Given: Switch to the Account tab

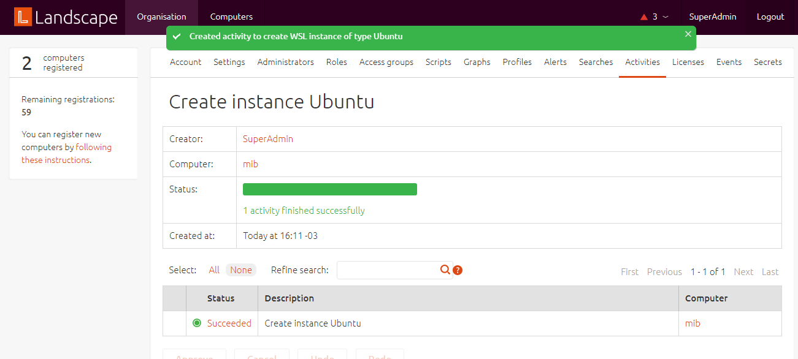Looking at the screenshot, I should [x=186, y=62].
